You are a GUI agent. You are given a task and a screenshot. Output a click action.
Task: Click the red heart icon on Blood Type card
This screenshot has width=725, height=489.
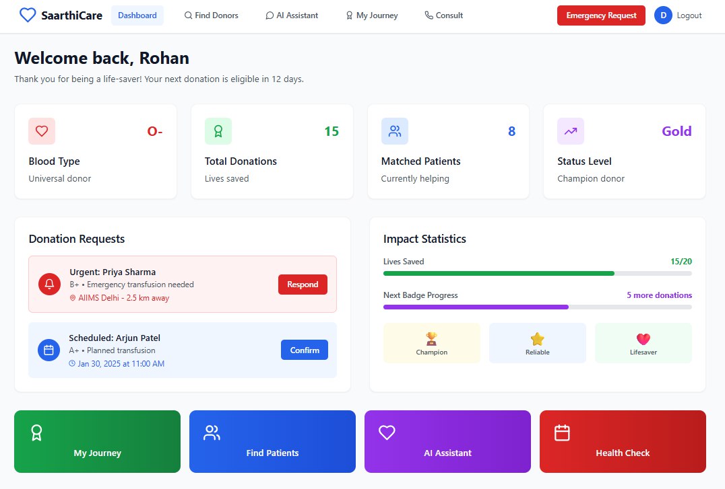42,131
